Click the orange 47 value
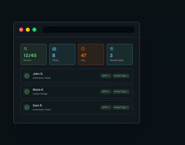Image resolution: width=185 pixels, height=145 pixels. [84, 55]
